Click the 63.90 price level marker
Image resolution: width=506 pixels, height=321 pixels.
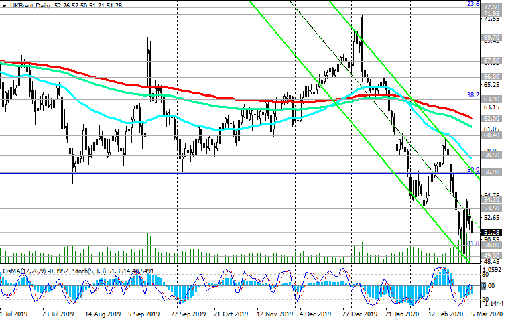[493, 99]
